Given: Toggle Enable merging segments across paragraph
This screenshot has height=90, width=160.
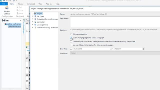Looking at the screenshot, I should coord(71,38).
